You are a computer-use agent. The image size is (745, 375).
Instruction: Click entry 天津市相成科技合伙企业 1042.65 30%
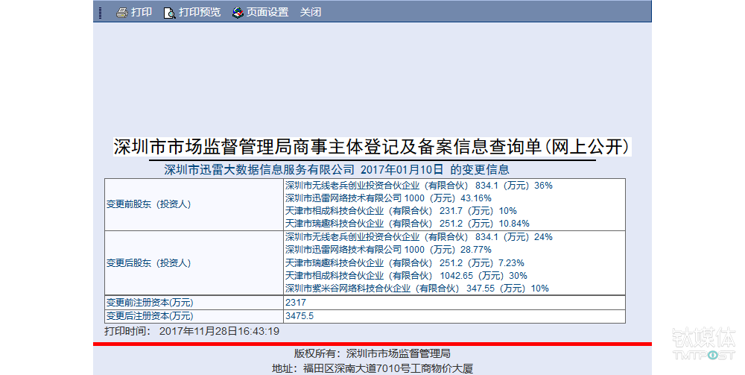click(406, 276)
